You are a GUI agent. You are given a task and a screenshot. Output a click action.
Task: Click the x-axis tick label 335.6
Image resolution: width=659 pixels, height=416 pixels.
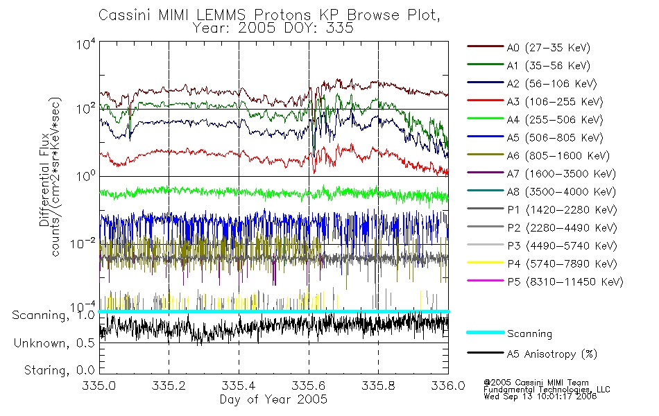tap(309, 385)
